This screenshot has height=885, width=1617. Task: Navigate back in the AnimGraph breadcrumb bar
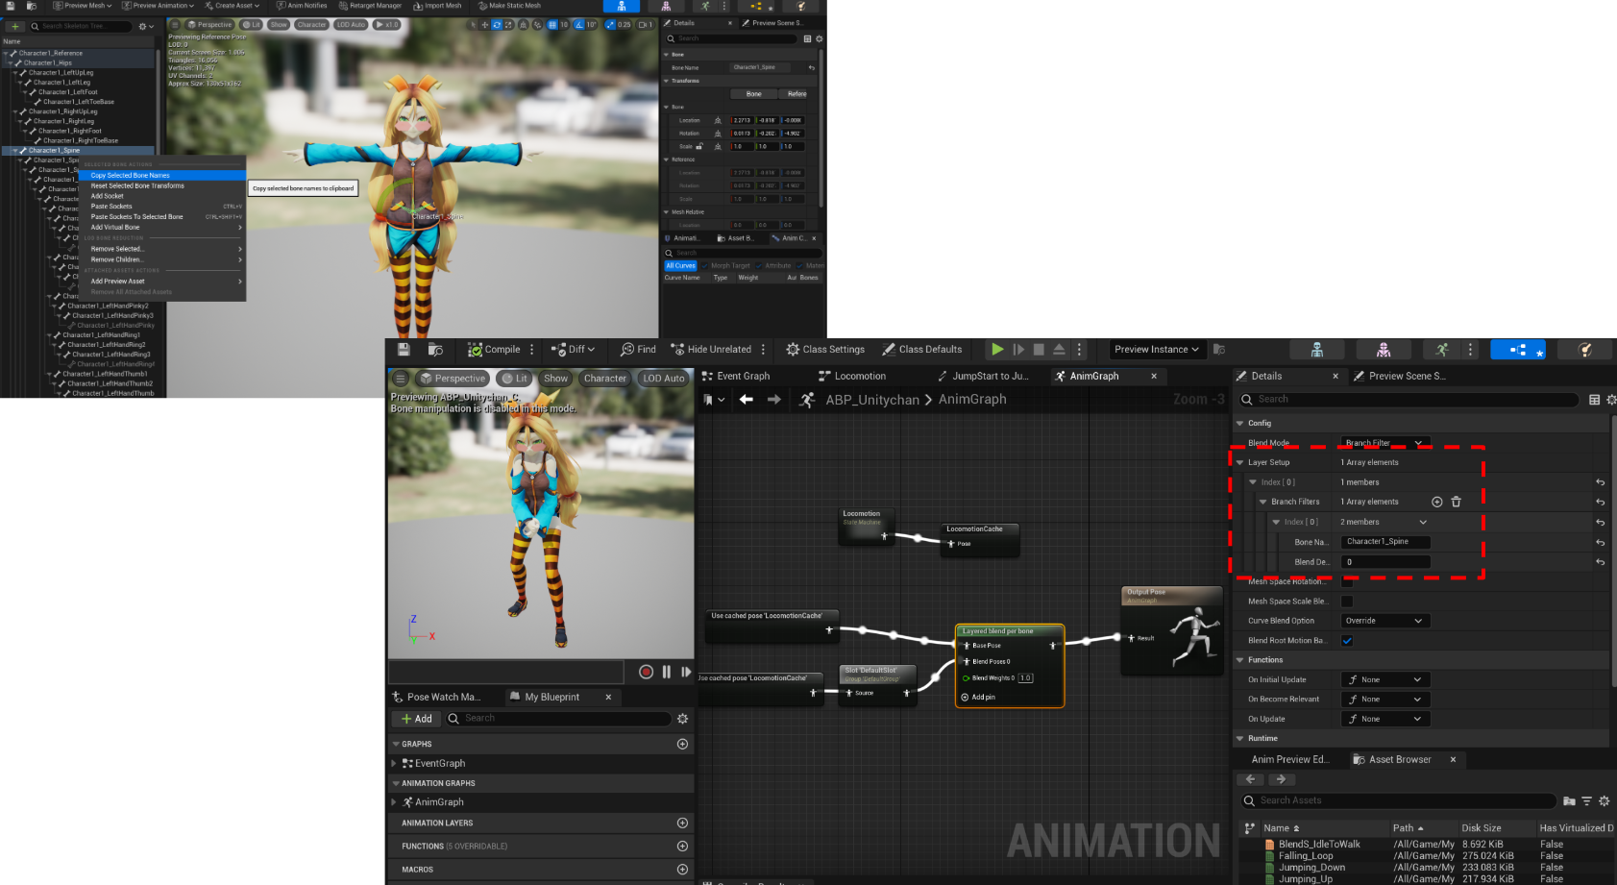747,400
